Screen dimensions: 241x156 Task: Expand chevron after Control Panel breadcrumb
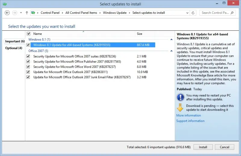62,13
